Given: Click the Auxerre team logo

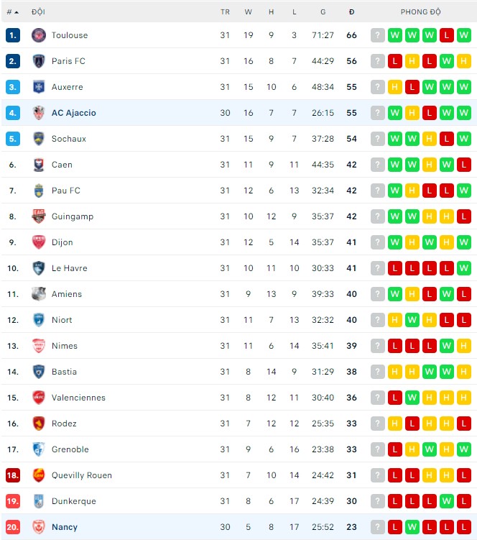Looking at the screenshot, I should tap(39, 87).
